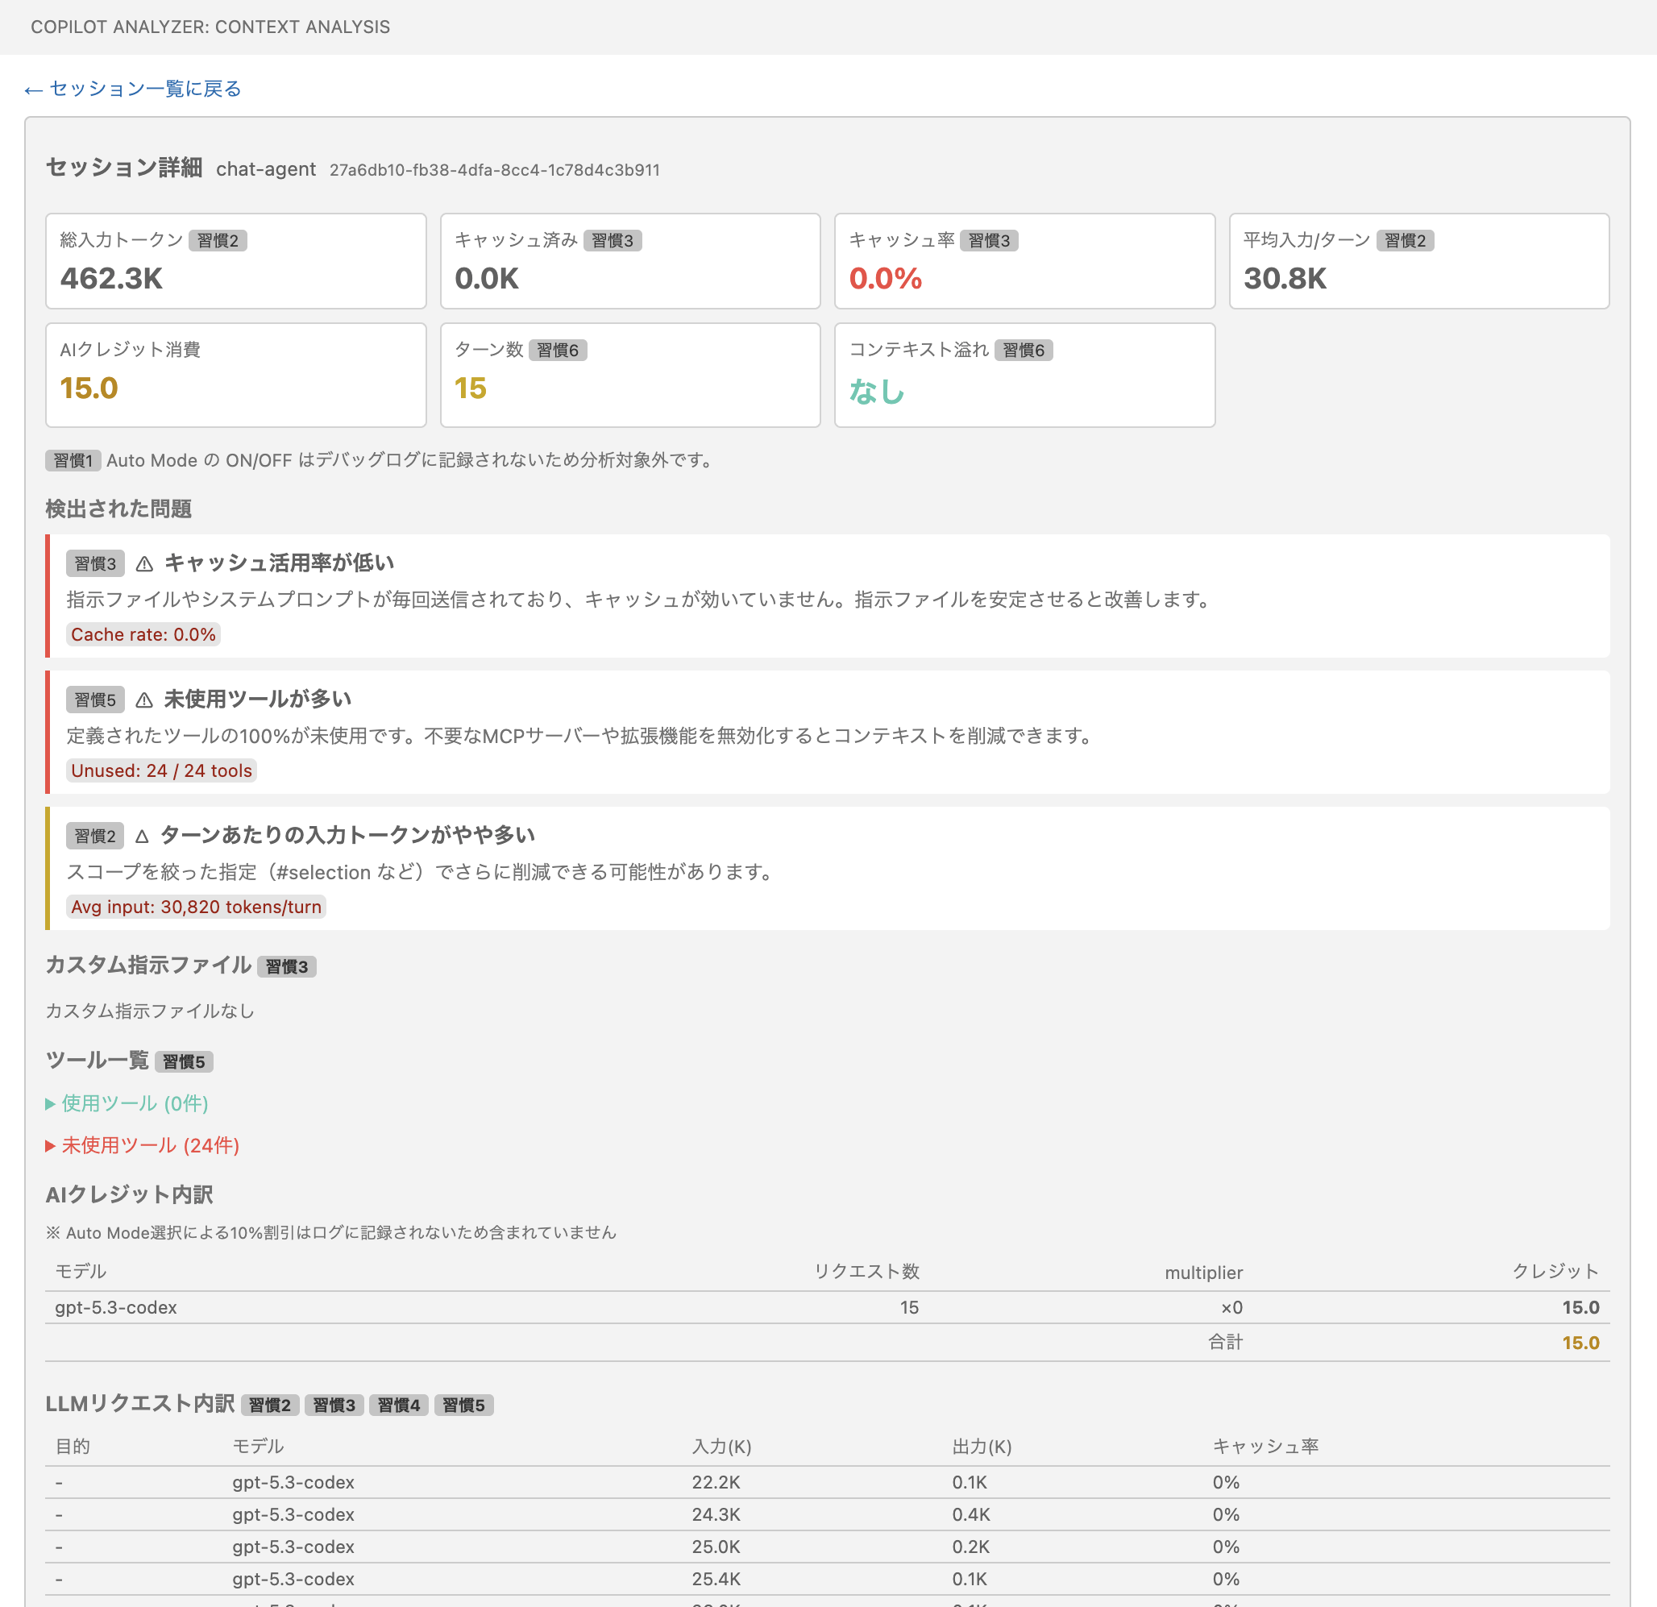Click the 0.0K cached tokens value

[487, 279]
